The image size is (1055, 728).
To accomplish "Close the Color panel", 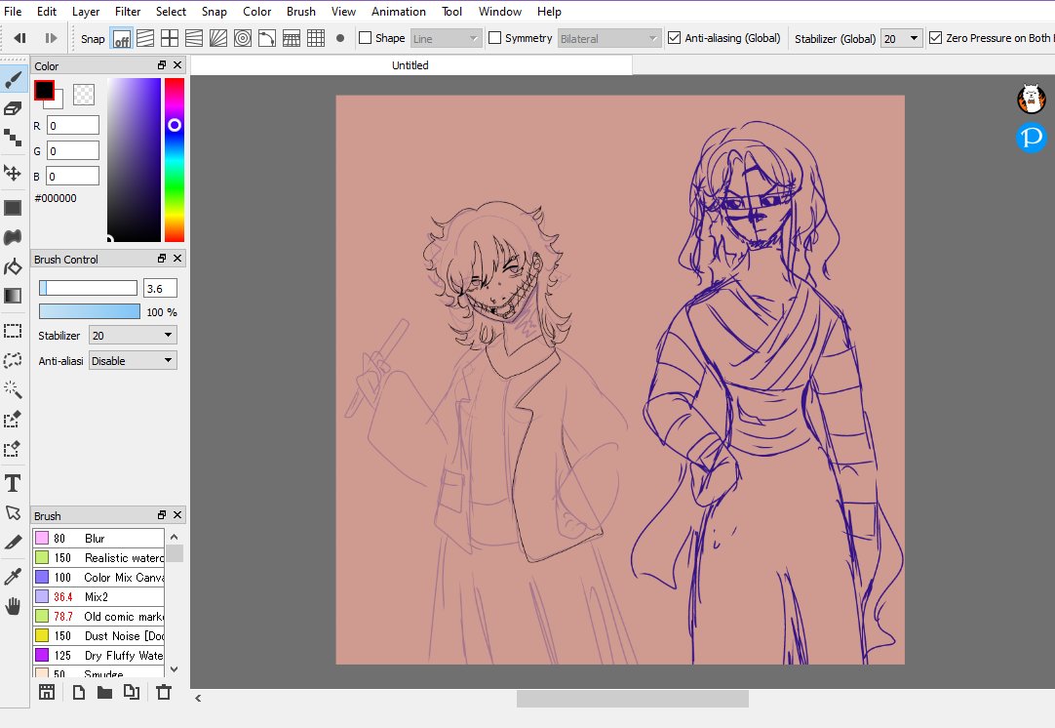I will 177,65.
